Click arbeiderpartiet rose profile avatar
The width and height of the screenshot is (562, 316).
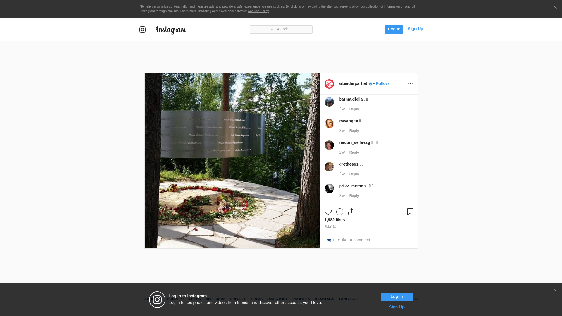(329, 84)
